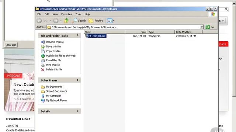
Task: Click the Windows flag logo in menu bar
Action: point(213,14)
